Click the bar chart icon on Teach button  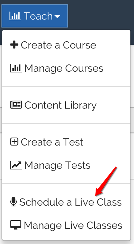pyautogui.click(x=15, y=16)
